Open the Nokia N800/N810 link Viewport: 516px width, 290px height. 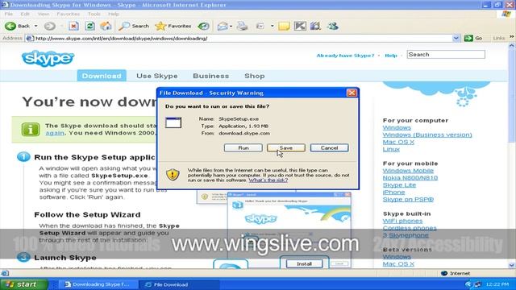click(410, 178)
